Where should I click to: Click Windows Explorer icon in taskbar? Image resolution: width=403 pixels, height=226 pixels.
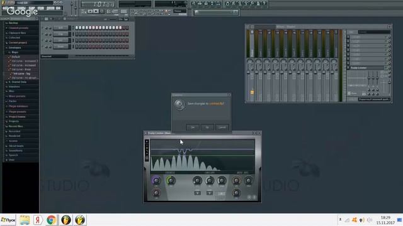[25, 220]
